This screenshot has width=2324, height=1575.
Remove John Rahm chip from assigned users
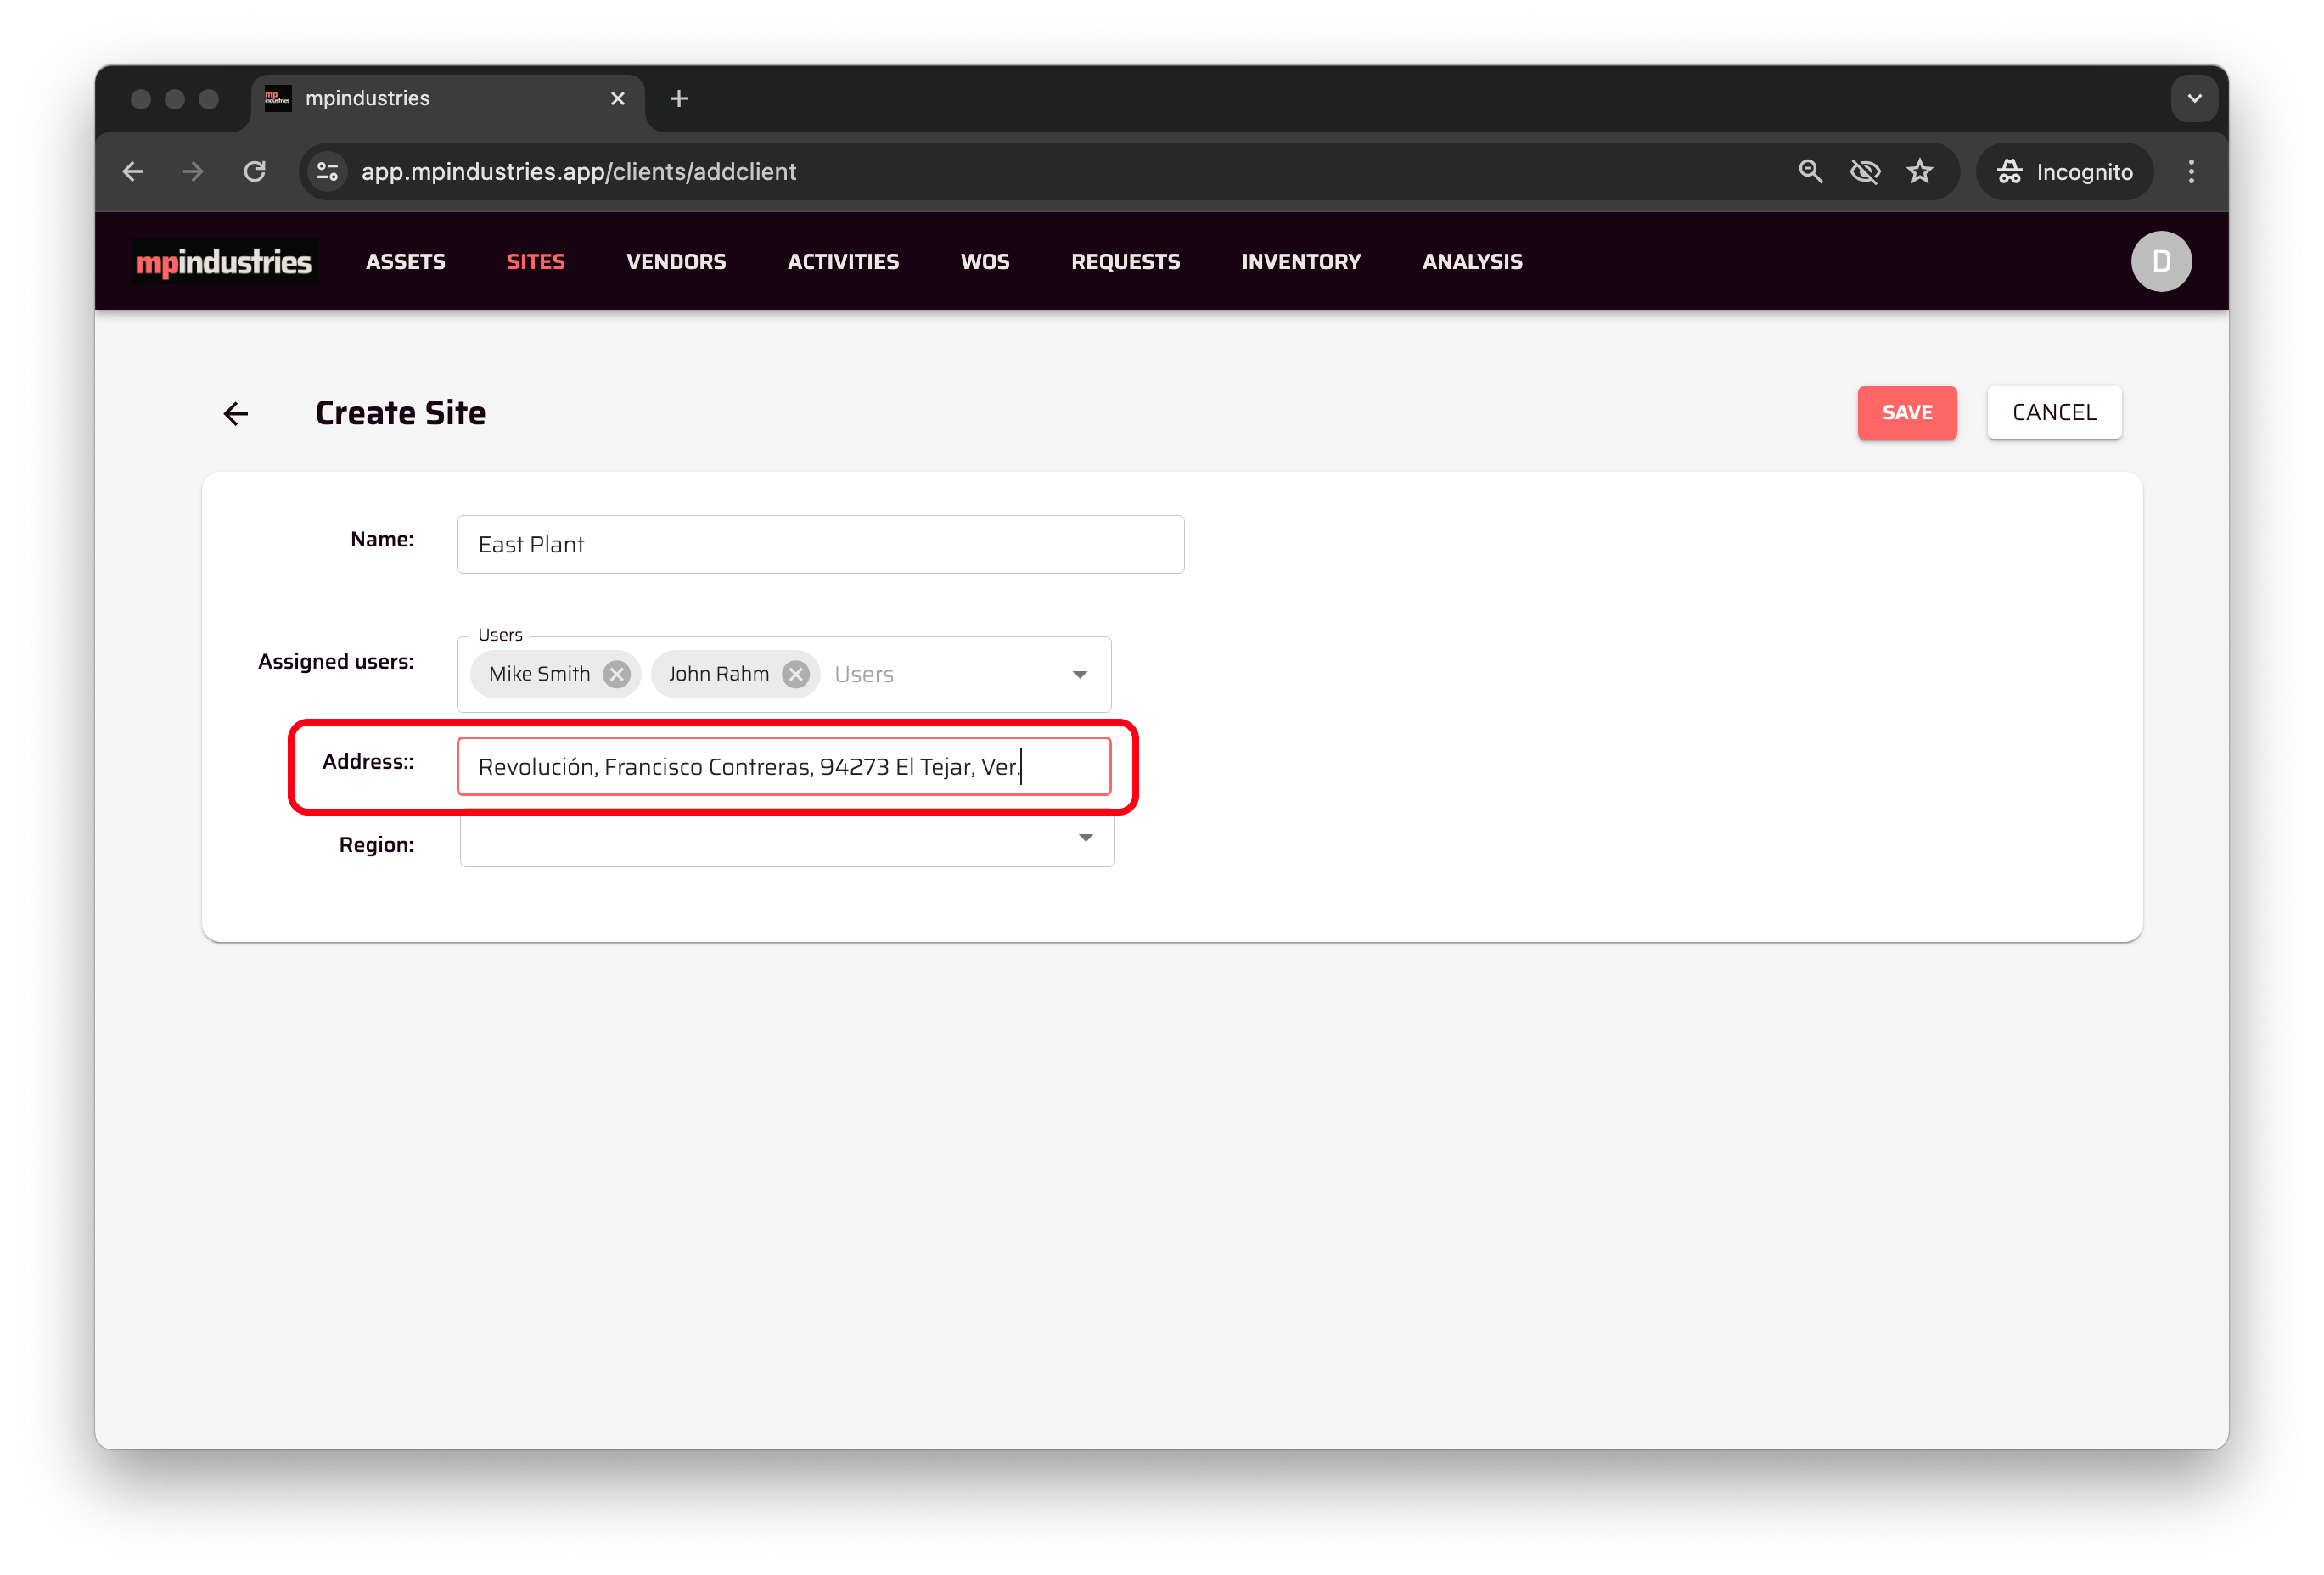(x=796, y=674)
